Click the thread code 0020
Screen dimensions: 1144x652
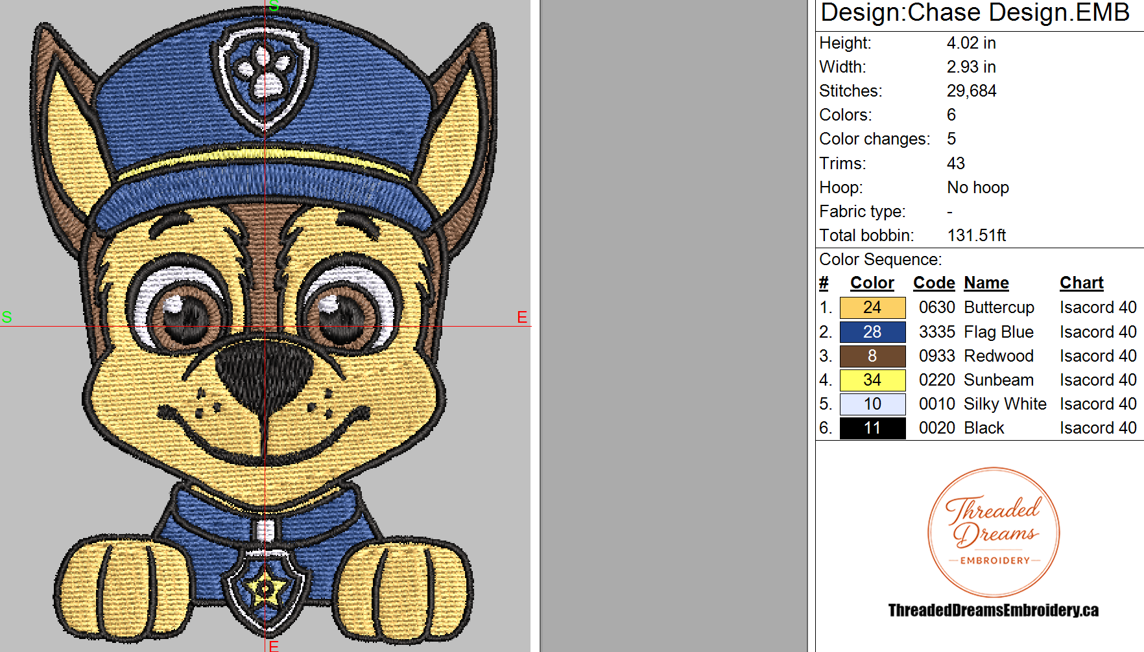[937, 428]
